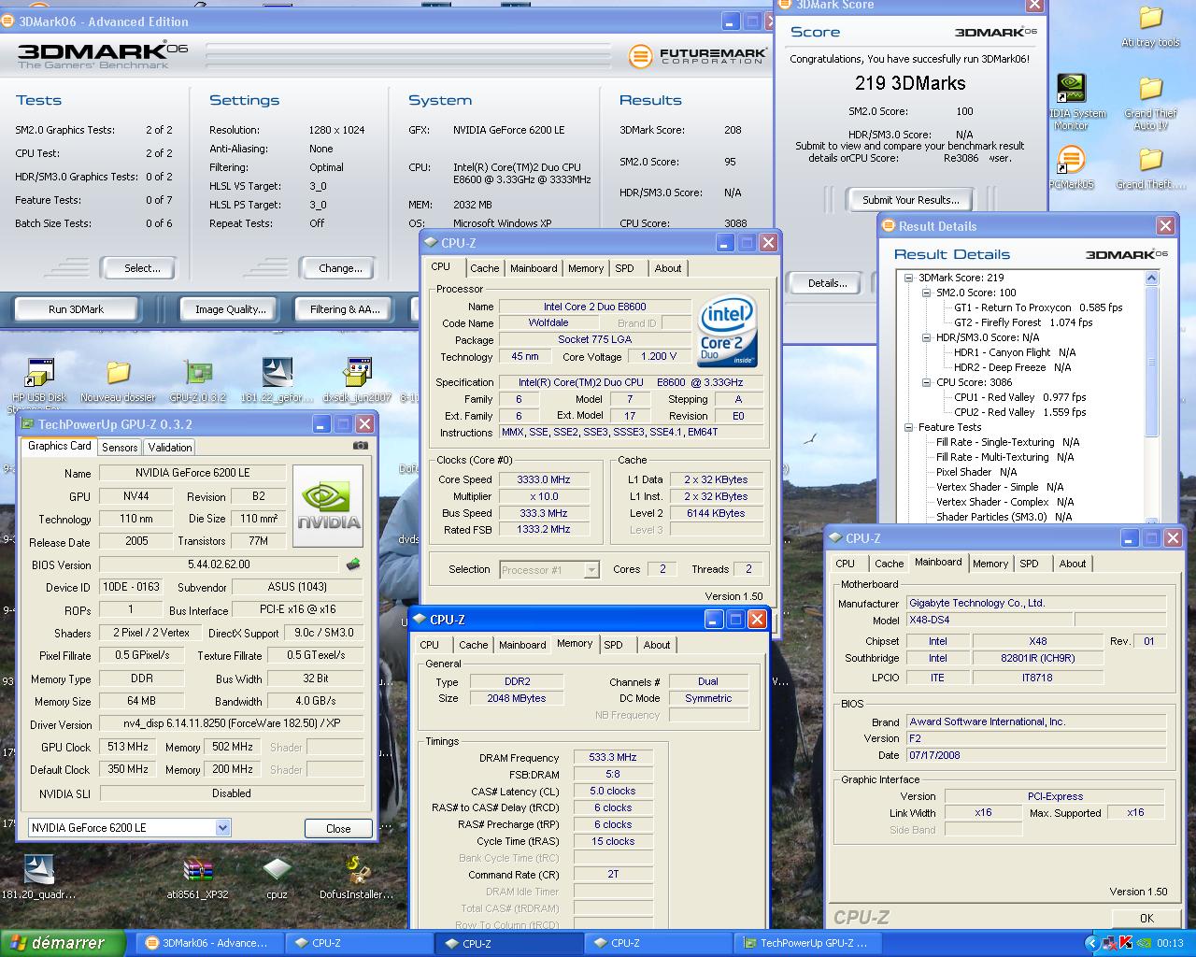1196x957 pixels.
Task: Select the GPU-Z 0.3.2 desktop icon
Action: click(x=197, y=381)
